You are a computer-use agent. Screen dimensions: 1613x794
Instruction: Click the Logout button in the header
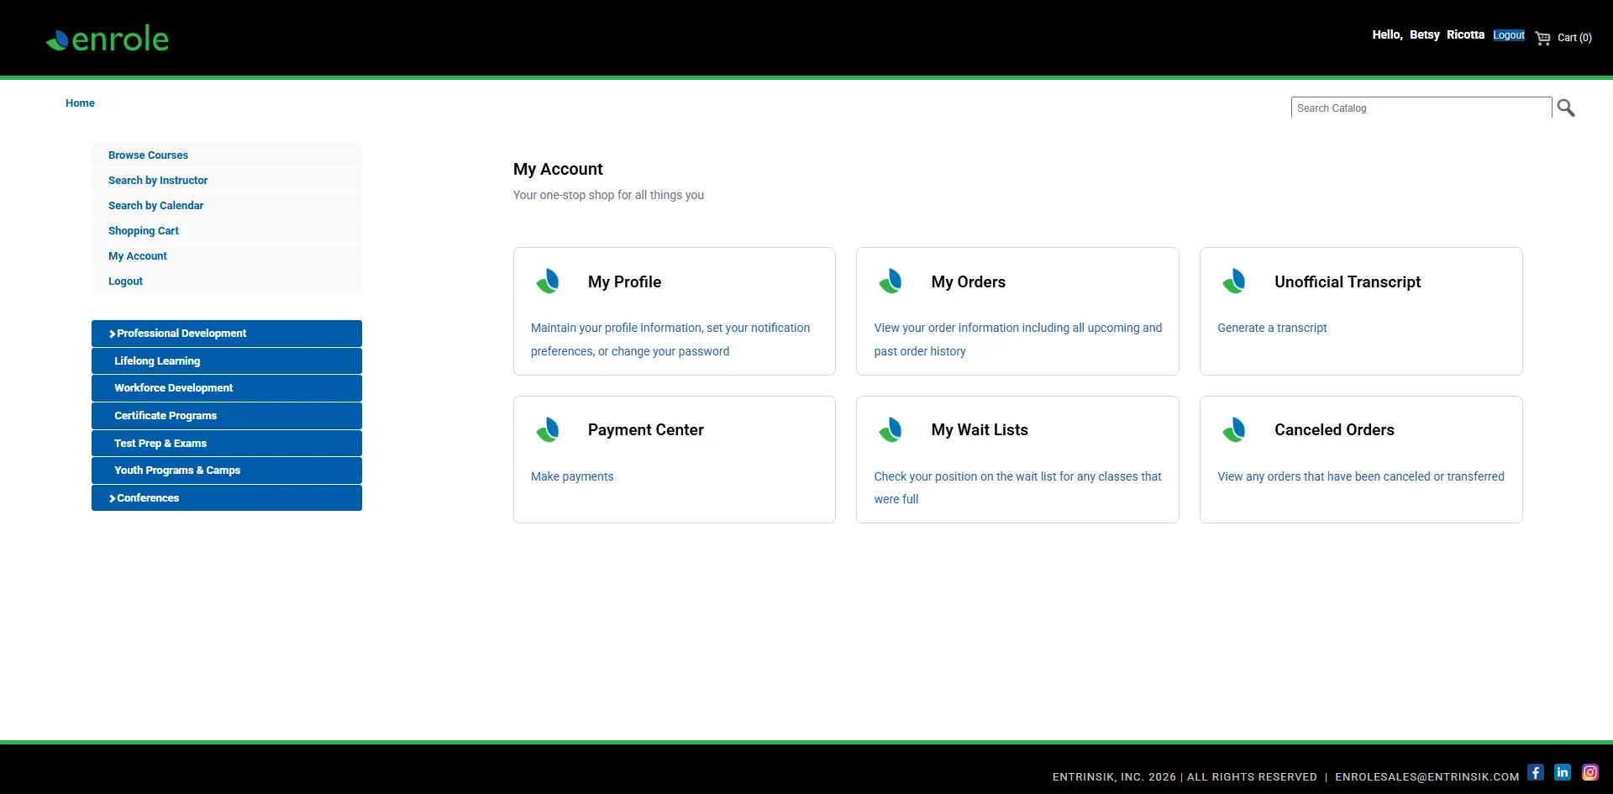point(1508,34)
